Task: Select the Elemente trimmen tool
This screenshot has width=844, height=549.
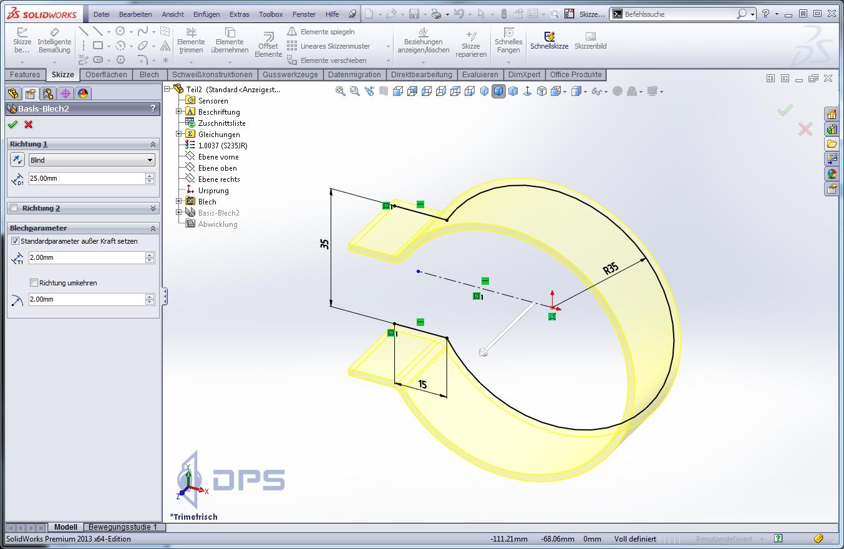Action: click(191, 41)
